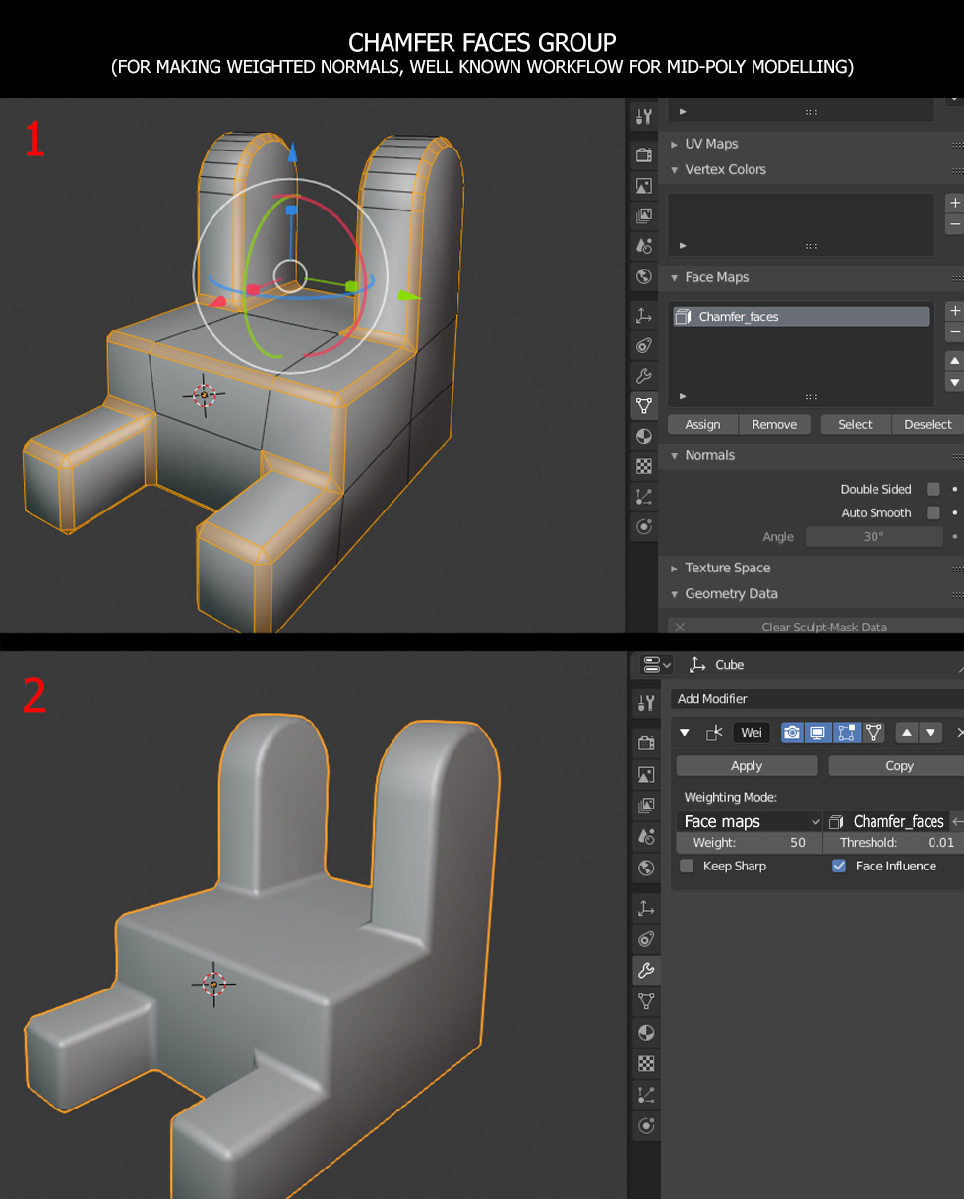This screenshot has width=964, height=1199.
Task: Switch to Modifiers wrench tab, screenshot 2
Action: pos(646,970)
